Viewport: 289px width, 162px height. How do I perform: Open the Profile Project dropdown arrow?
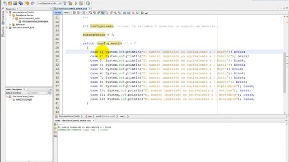click(92, 3)
